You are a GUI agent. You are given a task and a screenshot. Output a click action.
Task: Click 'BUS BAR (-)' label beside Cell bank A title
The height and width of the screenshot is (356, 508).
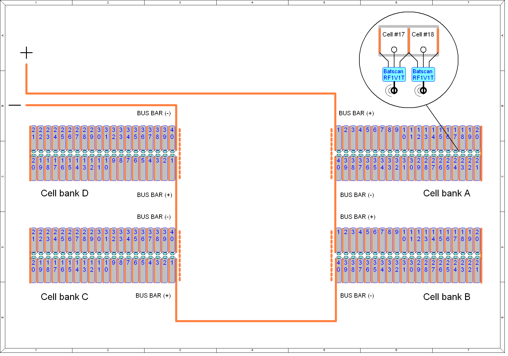[357, 195]
